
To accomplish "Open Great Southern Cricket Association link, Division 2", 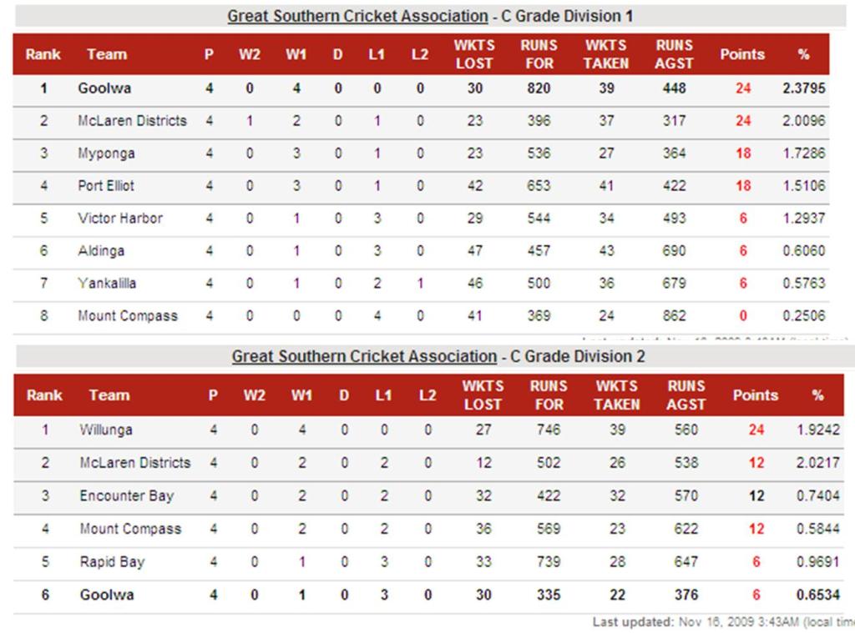I will pyautogui.click(x=364, y=356).
